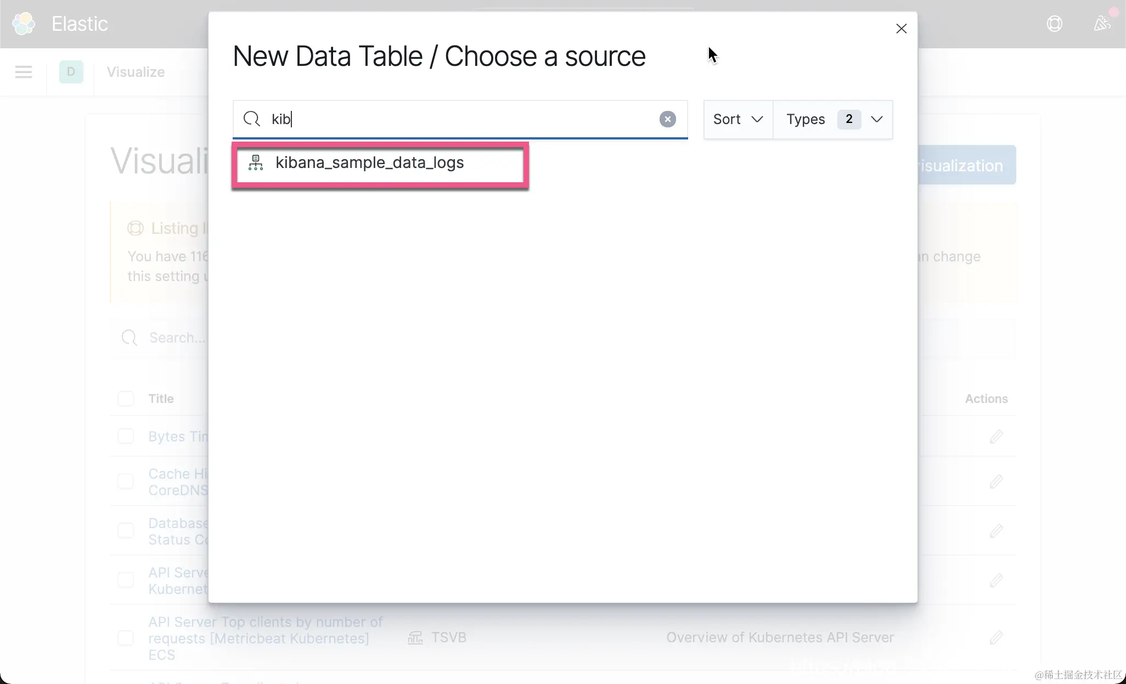Click Create visualization button
Viewport: 1126px width, 684px height.
tap(966, 165)
